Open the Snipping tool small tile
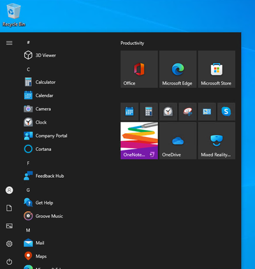 187,112
